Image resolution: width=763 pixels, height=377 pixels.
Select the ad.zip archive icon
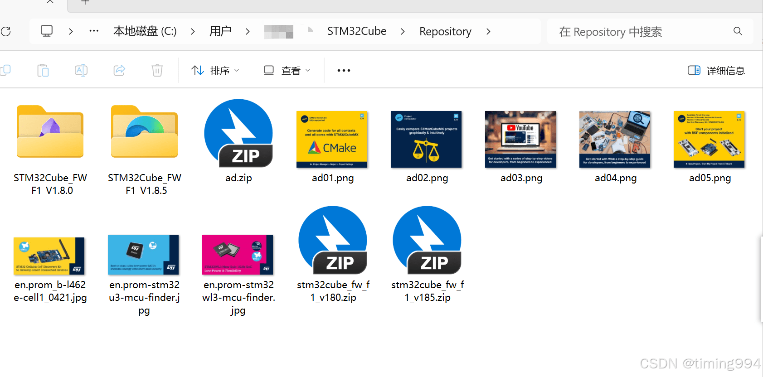pos(239,133)
